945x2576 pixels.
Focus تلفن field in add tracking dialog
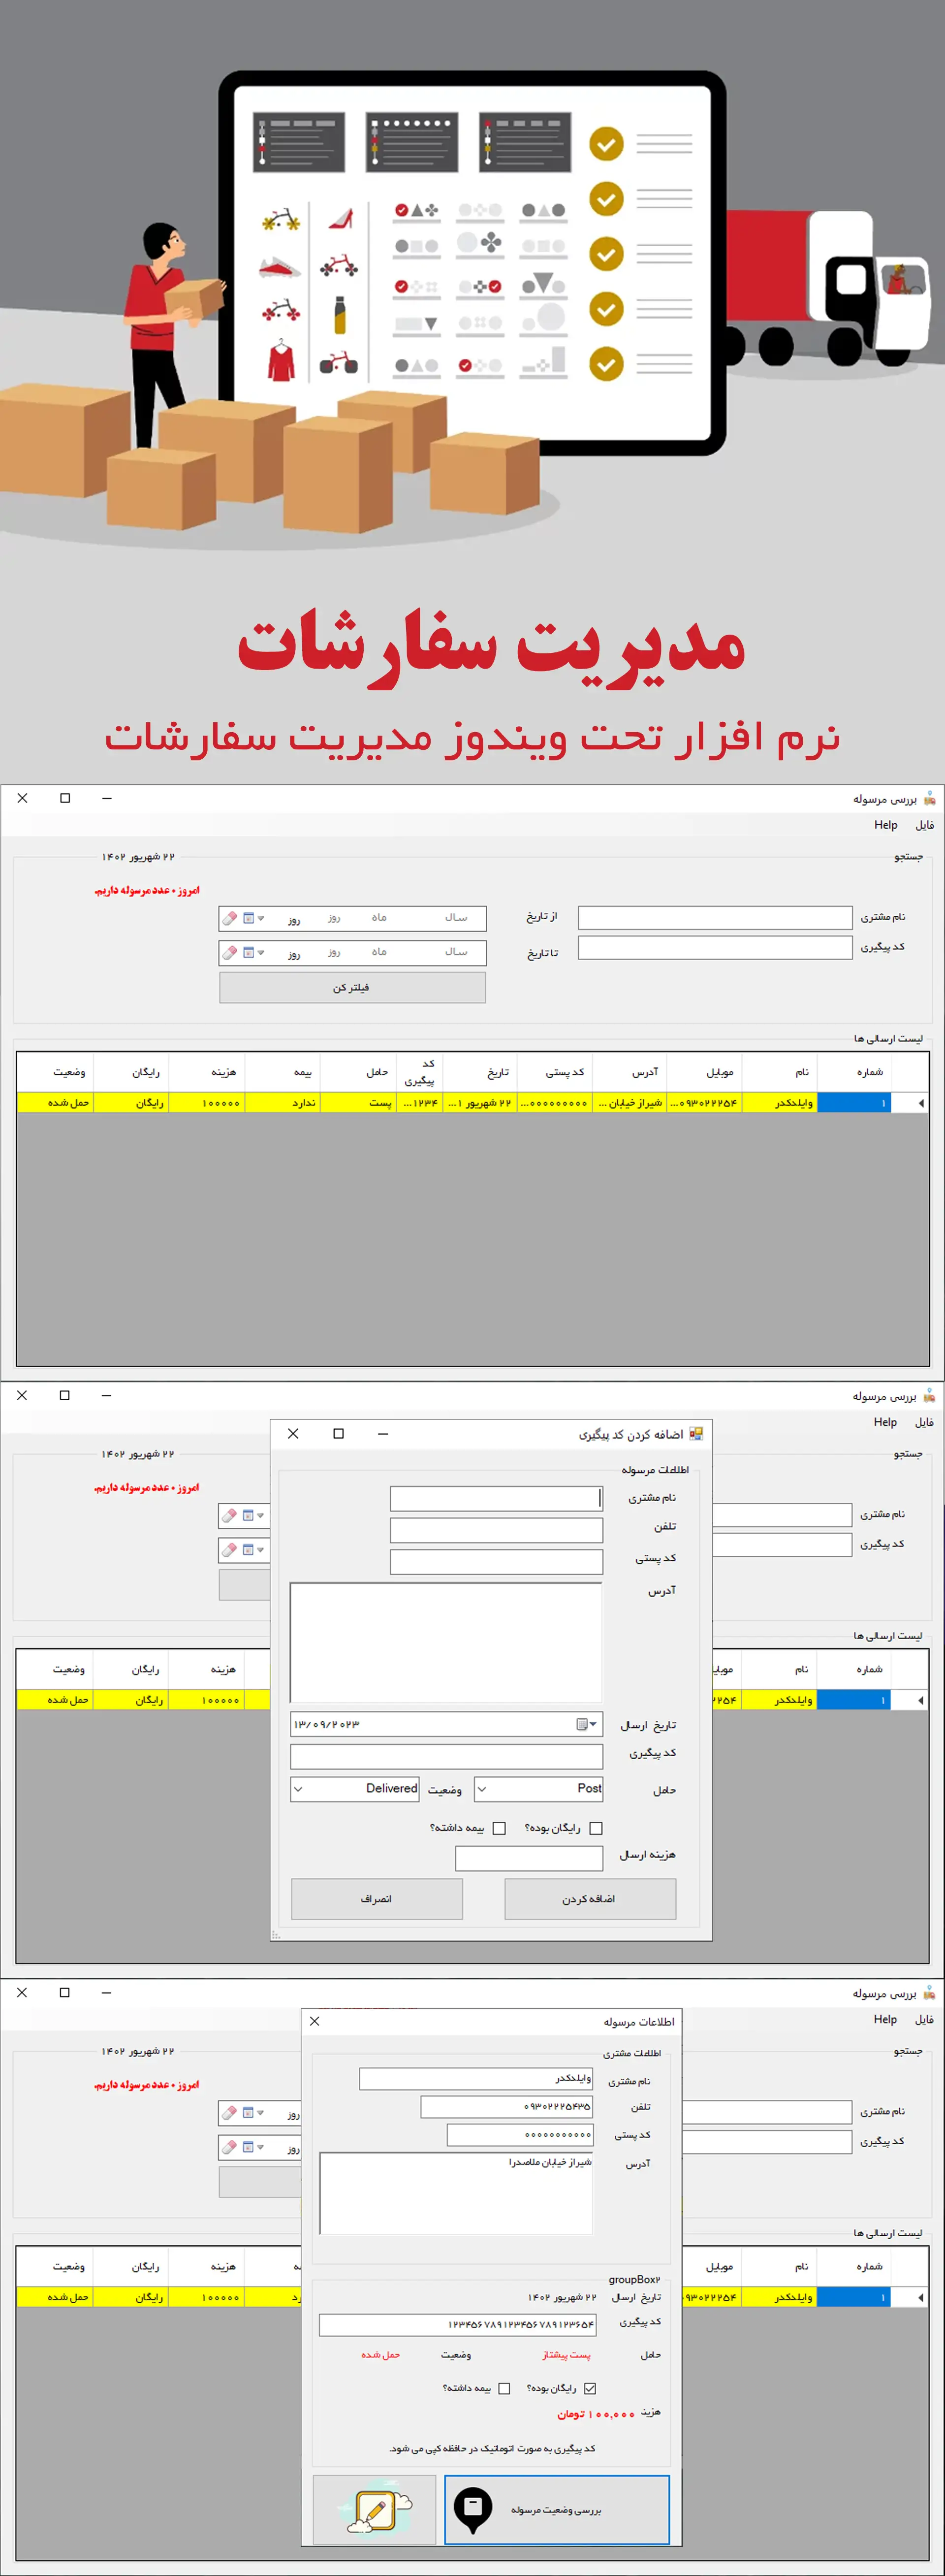tap(497, 1530)
